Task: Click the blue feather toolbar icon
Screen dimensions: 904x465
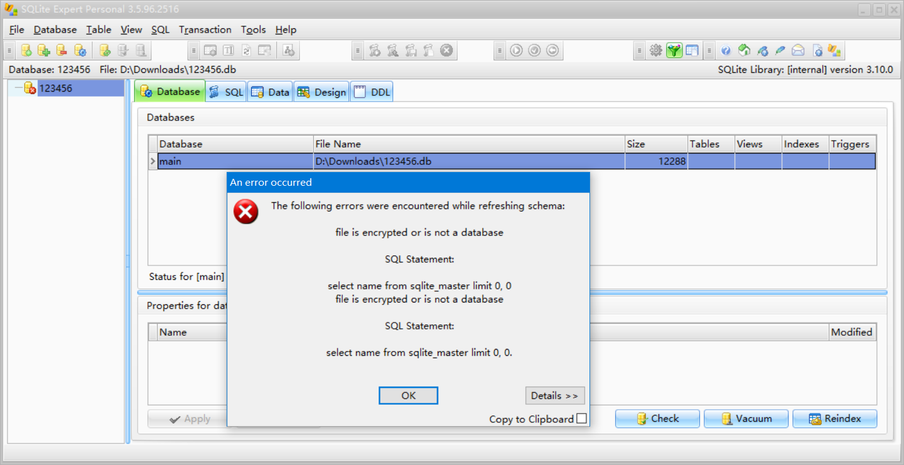Action: 780,50
